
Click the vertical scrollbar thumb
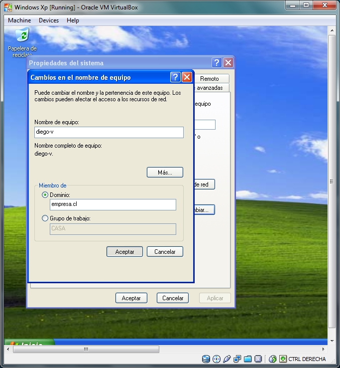click(x=332, y=182)
